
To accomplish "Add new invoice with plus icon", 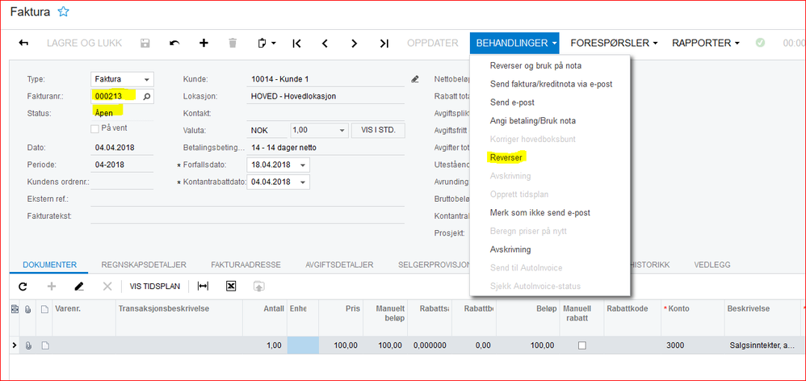I will pyautogui.click(x=204, y=43).
